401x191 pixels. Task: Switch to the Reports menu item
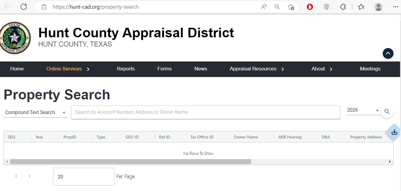126,69
